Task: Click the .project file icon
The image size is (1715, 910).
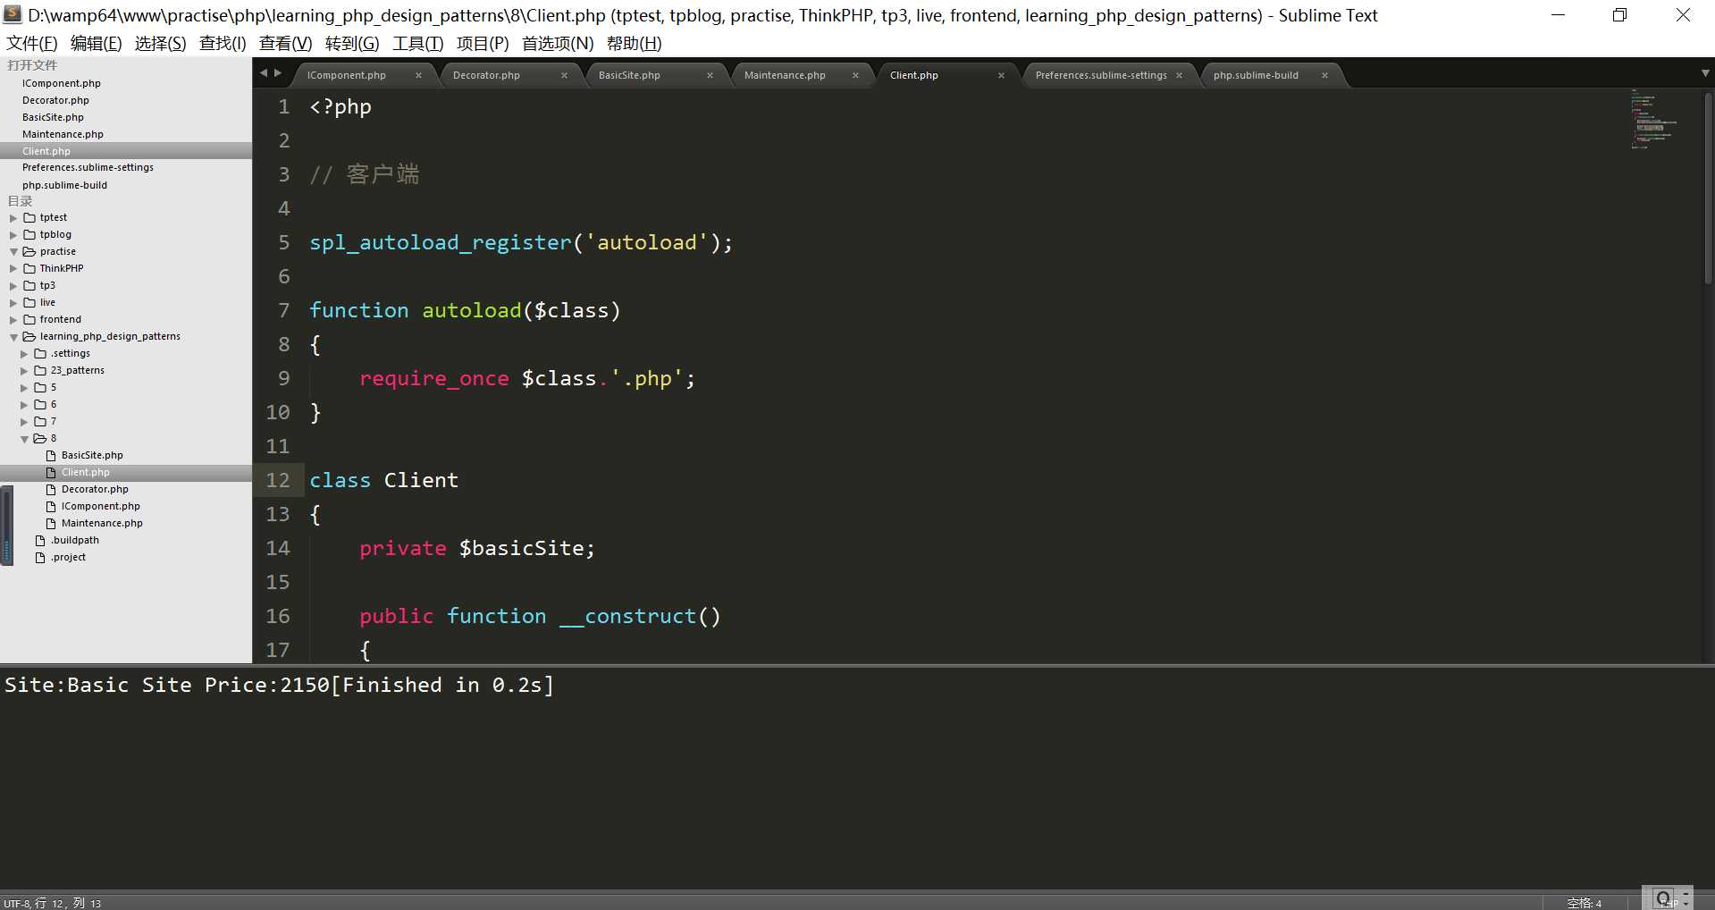Action: (x=40, y=557)
